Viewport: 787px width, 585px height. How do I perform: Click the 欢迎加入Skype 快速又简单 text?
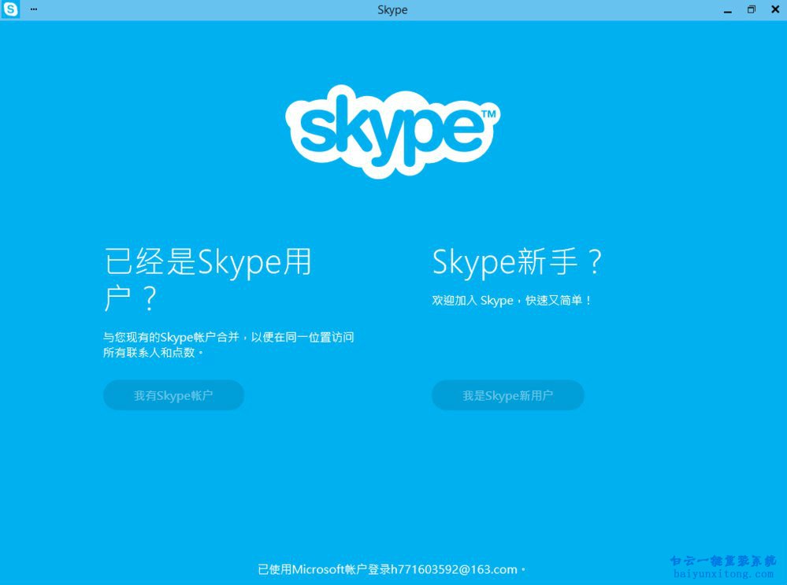(x=513, y=300)
